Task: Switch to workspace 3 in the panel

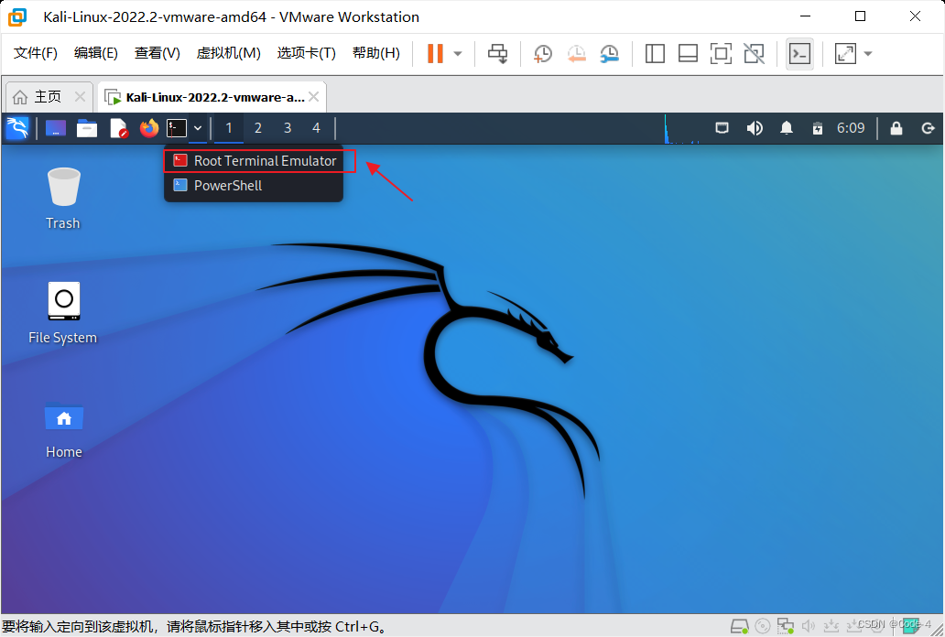Action: tap(287, 128)
